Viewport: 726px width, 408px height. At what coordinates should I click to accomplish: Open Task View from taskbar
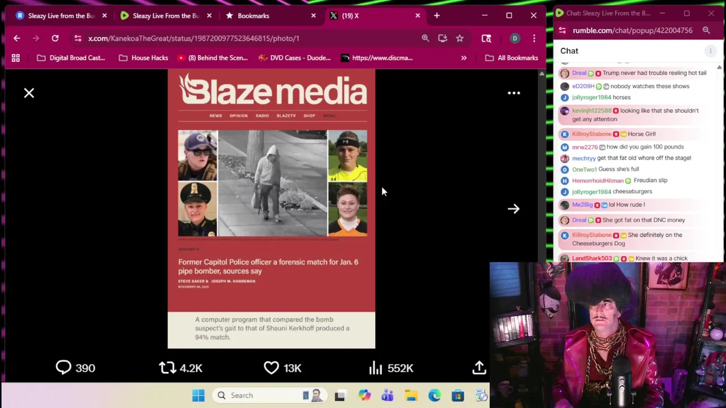(340, 396)
